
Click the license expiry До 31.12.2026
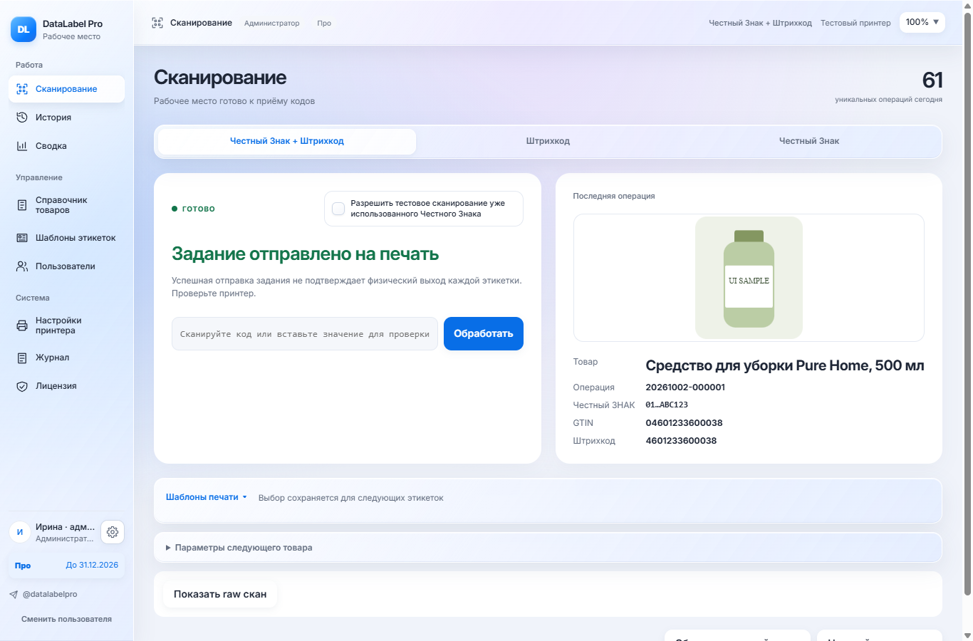pyautogui.click(x=92, y=566)
